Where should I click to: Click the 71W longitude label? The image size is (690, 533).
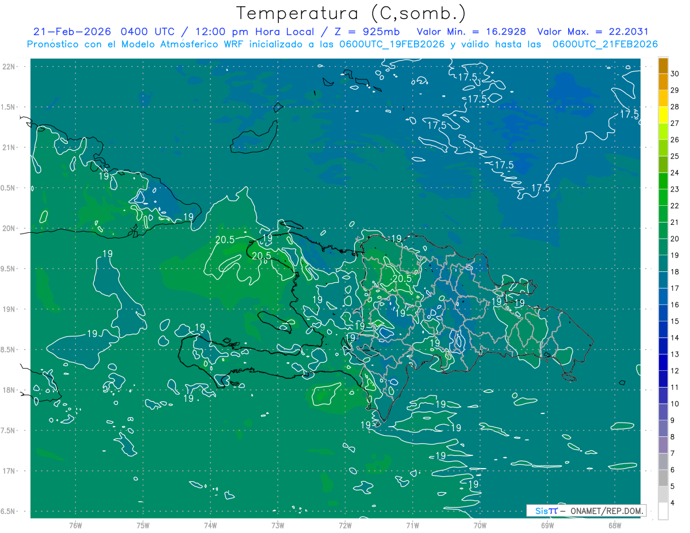click(412, 525)
